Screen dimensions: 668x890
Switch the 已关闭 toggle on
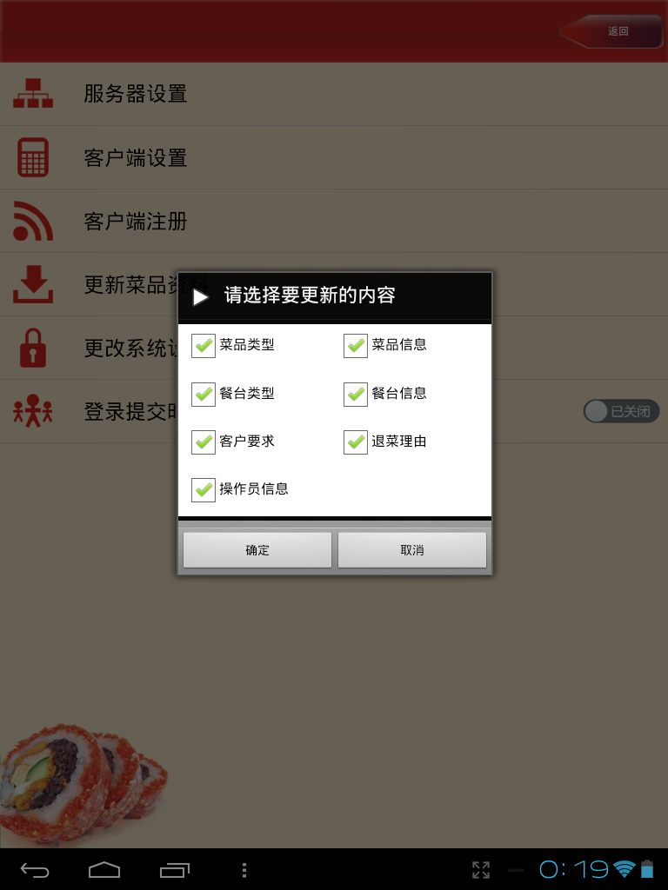tap(621, 411)
